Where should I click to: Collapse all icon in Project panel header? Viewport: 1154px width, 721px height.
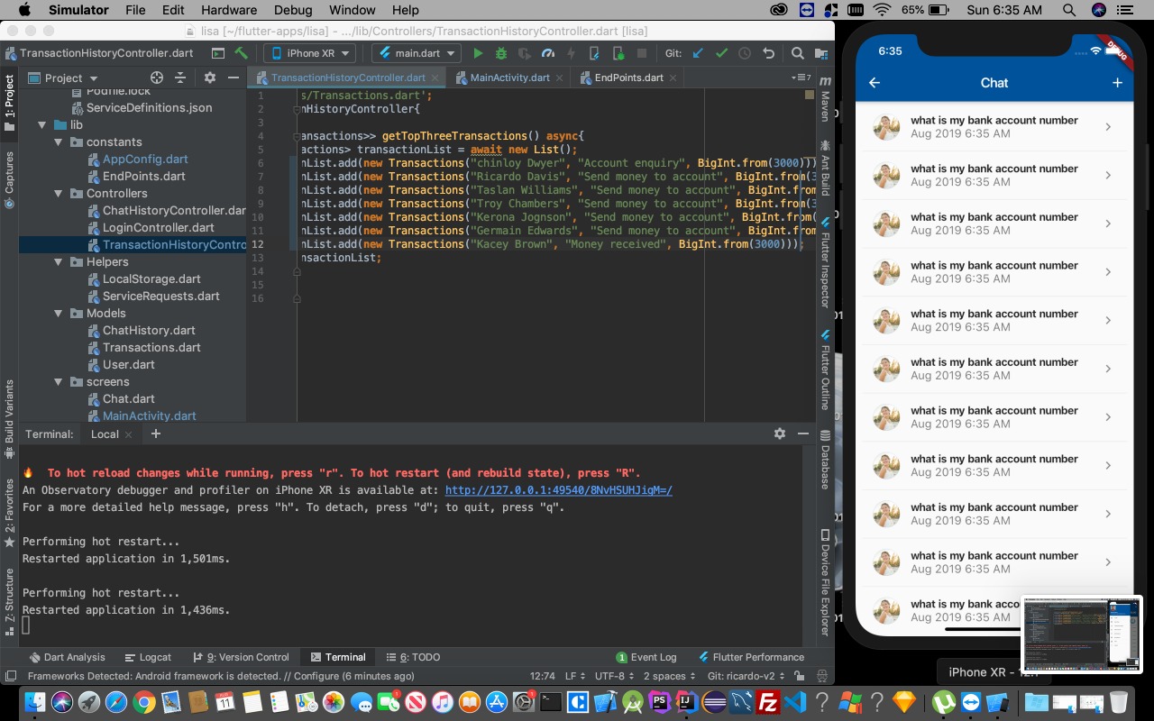(180, 78)
